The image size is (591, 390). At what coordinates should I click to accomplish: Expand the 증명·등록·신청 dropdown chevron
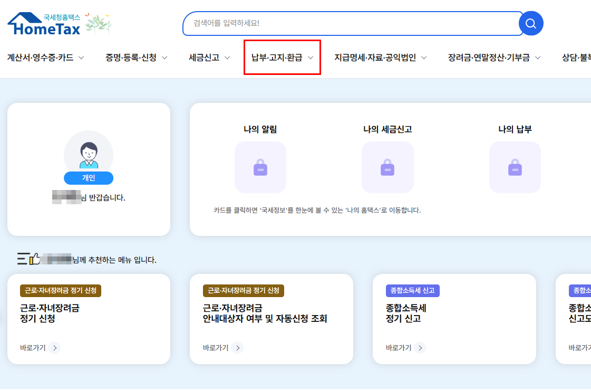(x=165, y=58)
